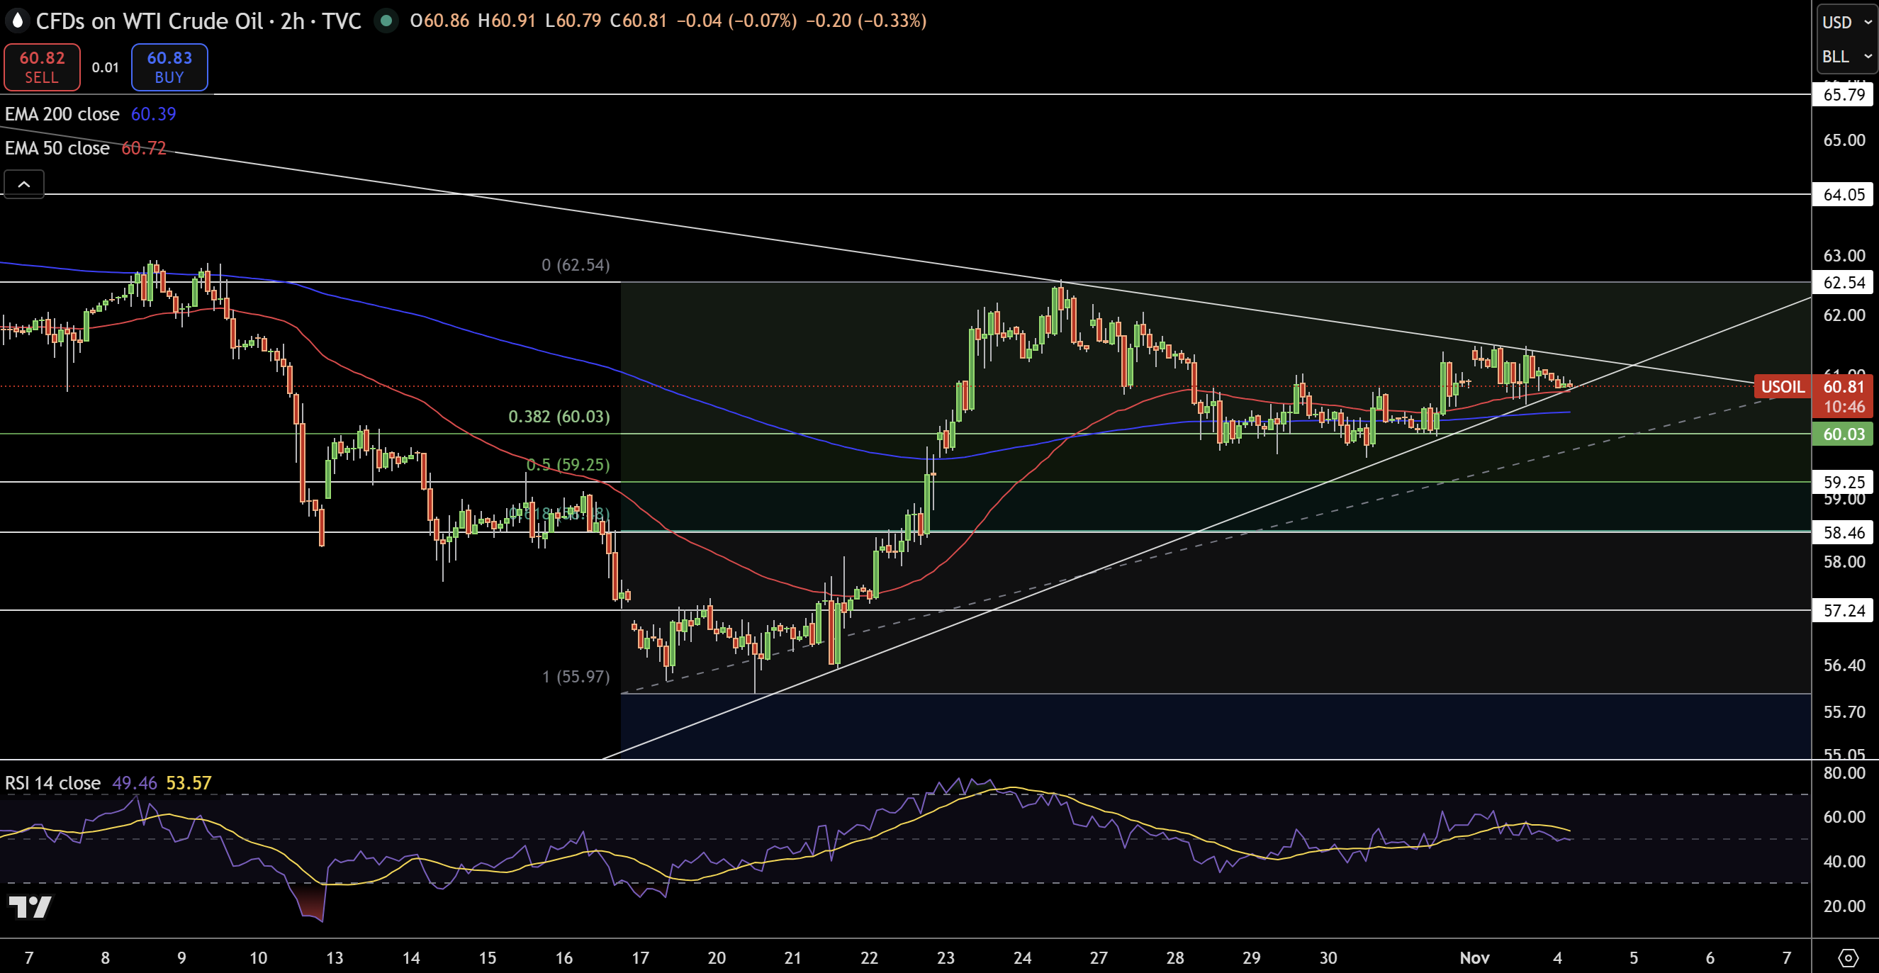1879x973 pixels.
Task: Click the 0.01 spread value
Action: (105, 67)
